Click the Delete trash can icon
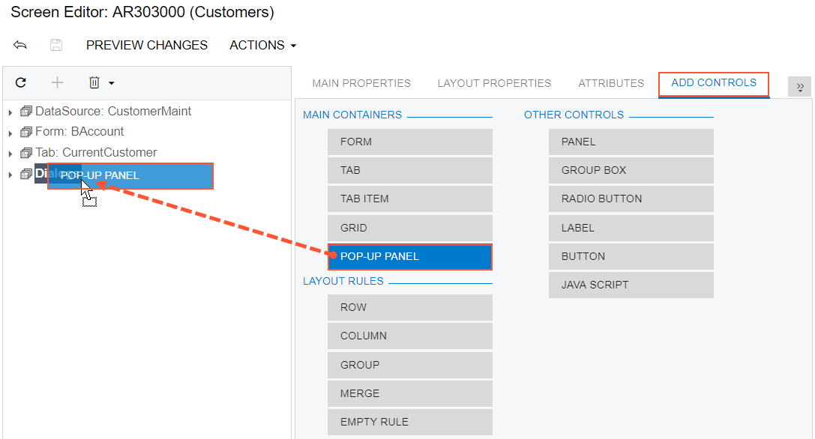 coord(94,82)
